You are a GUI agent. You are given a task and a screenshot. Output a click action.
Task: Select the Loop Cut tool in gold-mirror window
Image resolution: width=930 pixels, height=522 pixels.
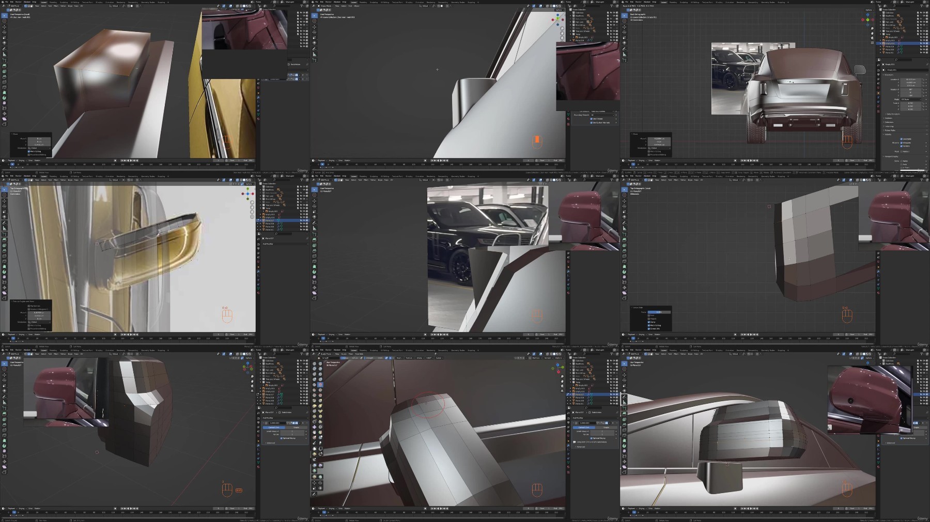[x=4, y=256]
